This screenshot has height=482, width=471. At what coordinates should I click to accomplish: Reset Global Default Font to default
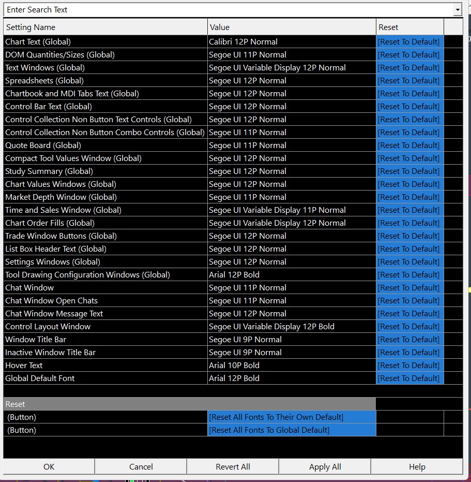pos(409,378)
